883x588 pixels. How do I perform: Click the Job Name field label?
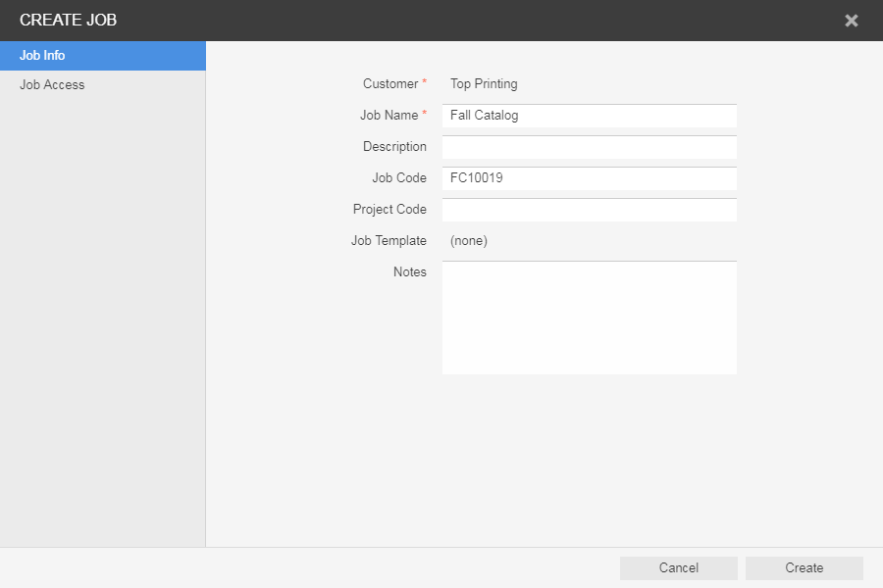pyautogui.click(x=389, y=116)
